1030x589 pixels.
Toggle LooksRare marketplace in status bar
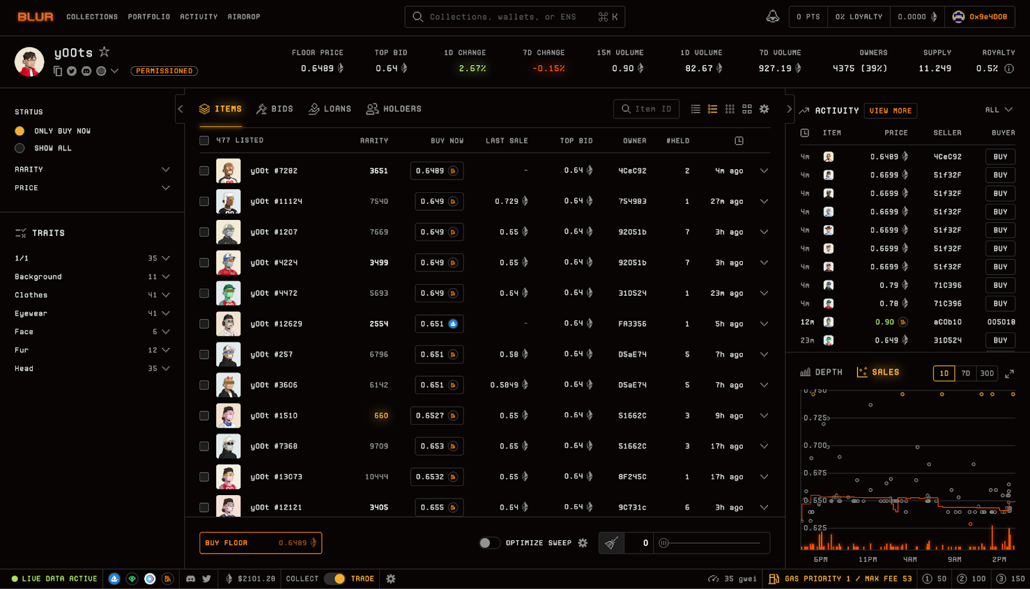coord(132,579)
